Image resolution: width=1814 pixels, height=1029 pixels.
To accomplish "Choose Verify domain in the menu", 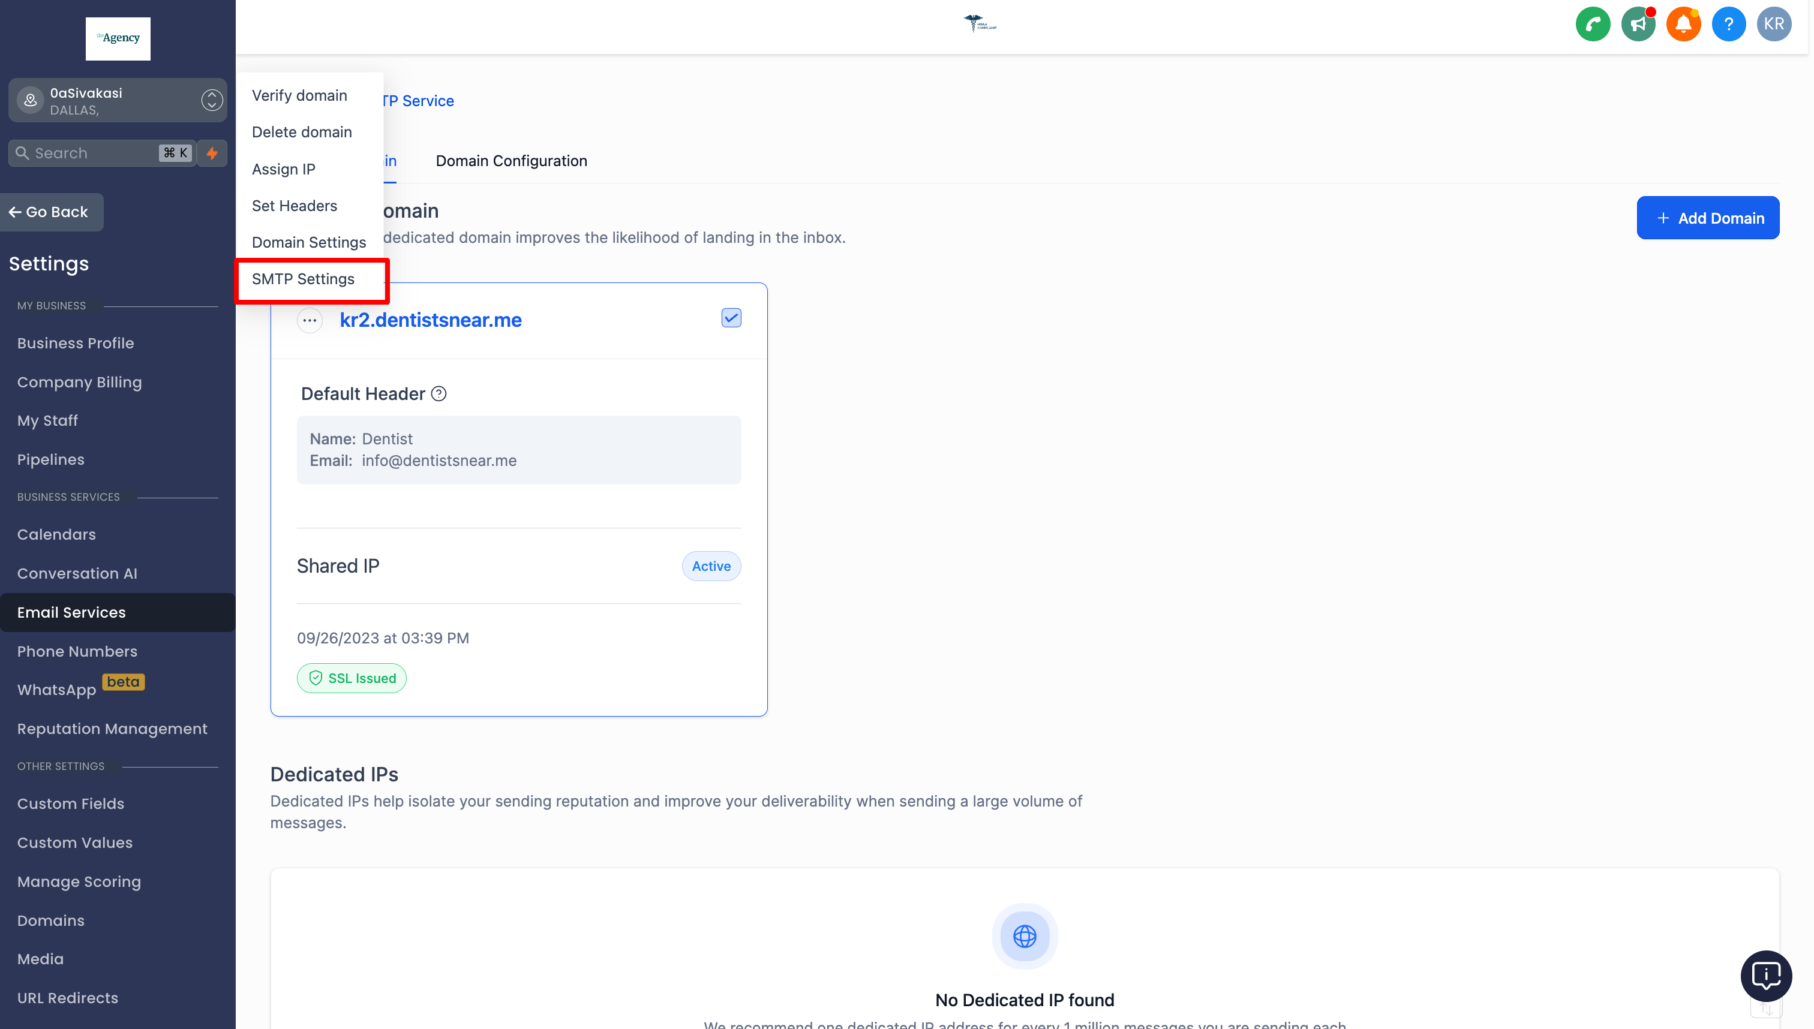I will [x=299, y=95].
